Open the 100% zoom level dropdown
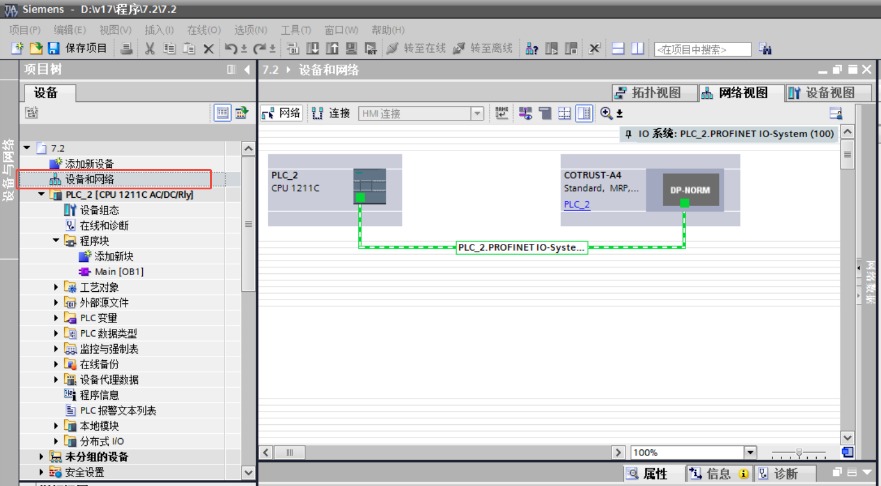Screen dimensions: 881x486 (750, 452)
